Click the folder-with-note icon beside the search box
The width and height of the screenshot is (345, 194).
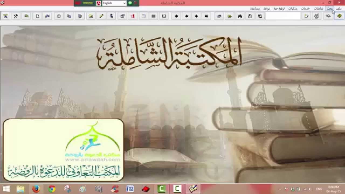point(306,16)
